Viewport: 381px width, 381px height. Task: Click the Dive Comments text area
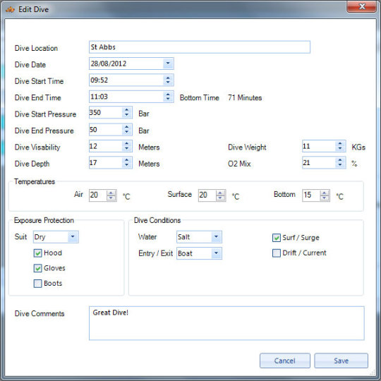(x=226, y=323)
